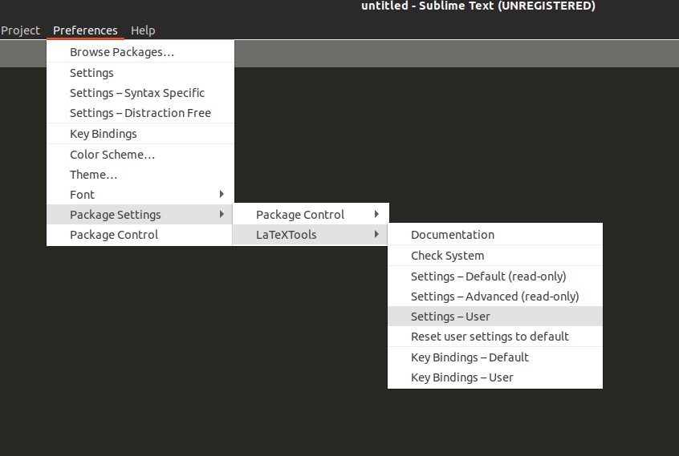
Task: Choose Color Scheme… option
Action: tap(140, 155)
